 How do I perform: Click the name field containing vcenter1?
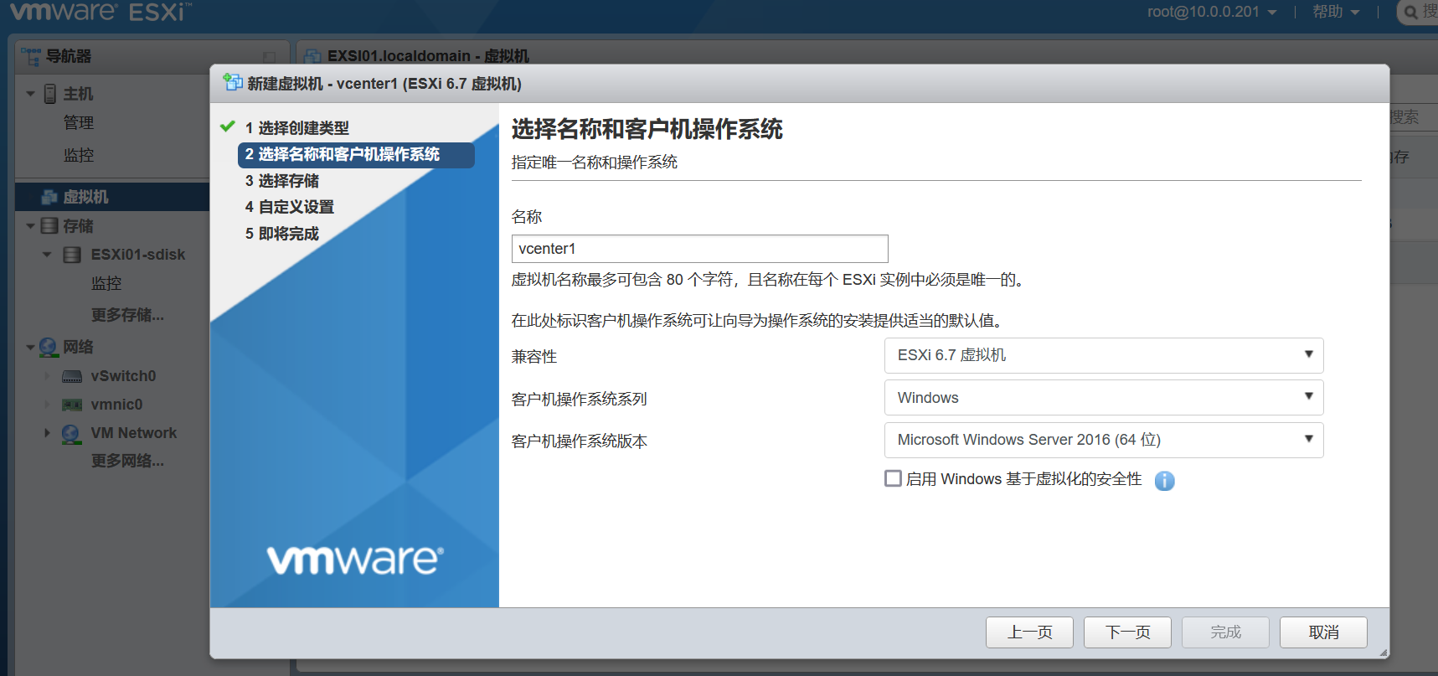tap(699, 249)
